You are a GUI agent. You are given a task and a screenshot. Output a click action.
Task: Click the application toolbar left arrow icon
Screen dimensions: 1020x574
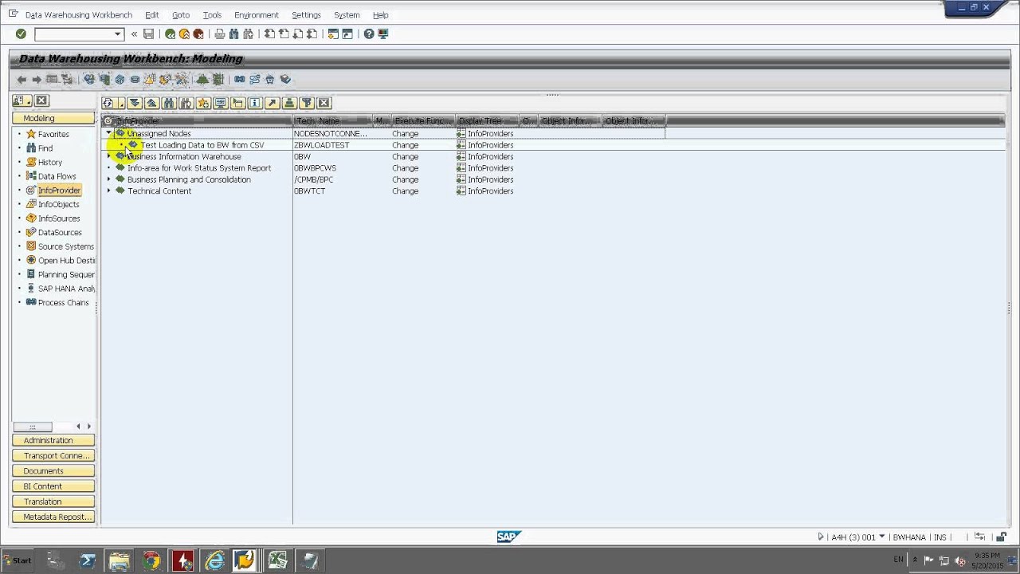coord(22,80)
